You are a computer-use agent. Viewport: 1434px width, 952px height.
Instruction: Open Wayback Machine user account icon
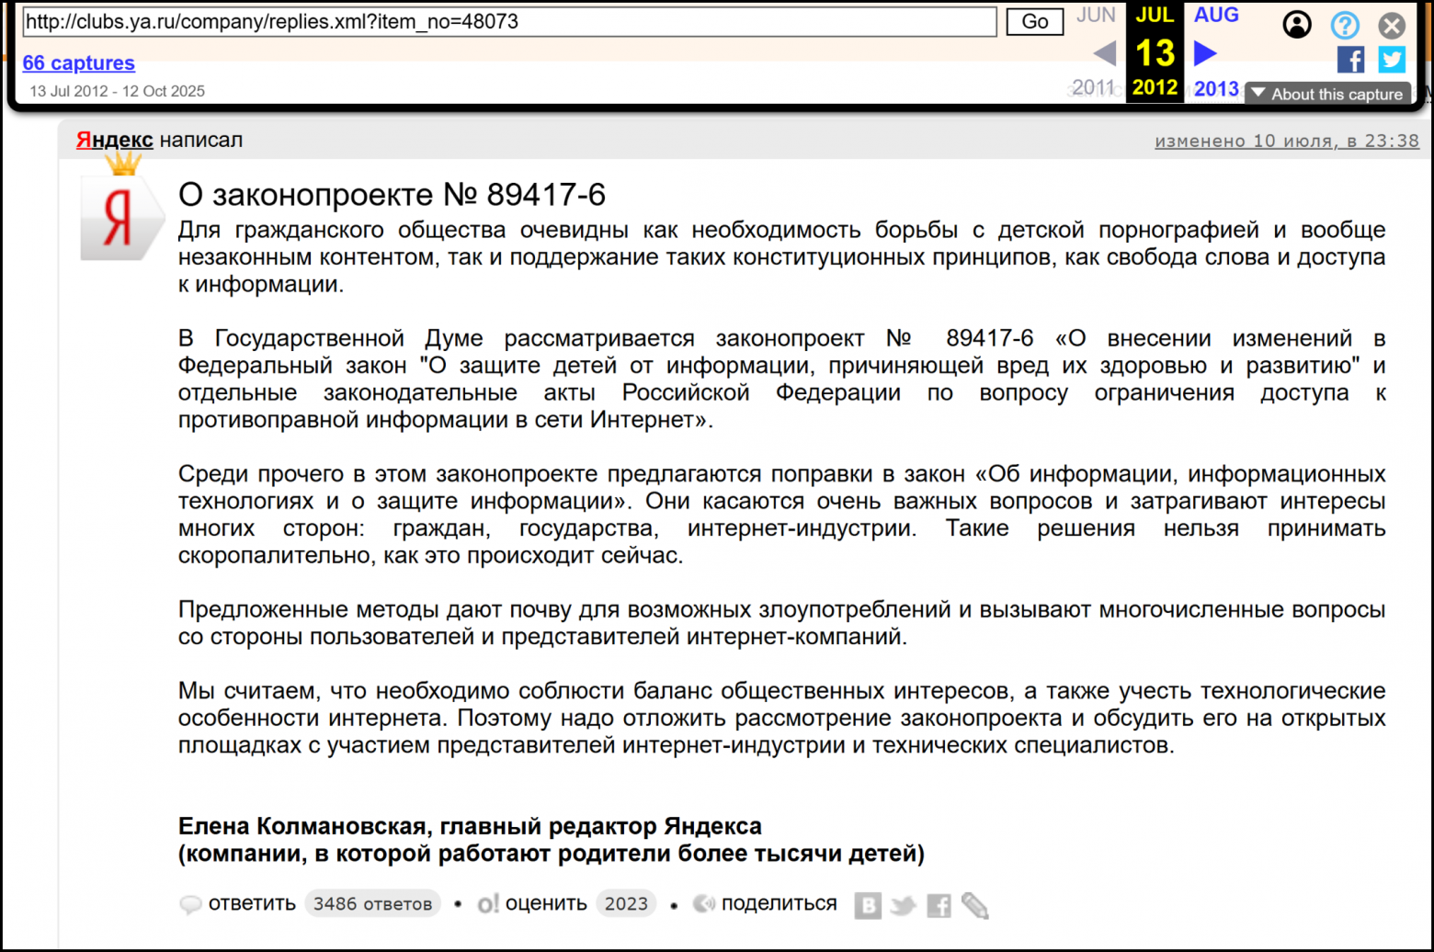click(x=1297, y=25)
